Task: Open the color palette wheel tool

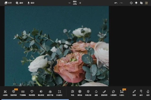Action: (x=80, y=93)
